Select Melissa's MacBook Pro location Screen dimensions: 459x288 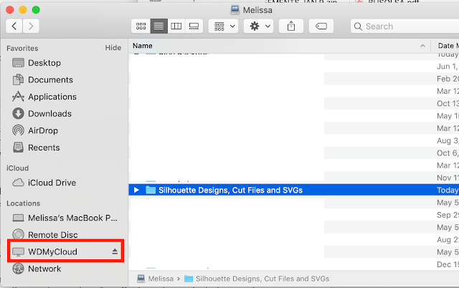65,218
